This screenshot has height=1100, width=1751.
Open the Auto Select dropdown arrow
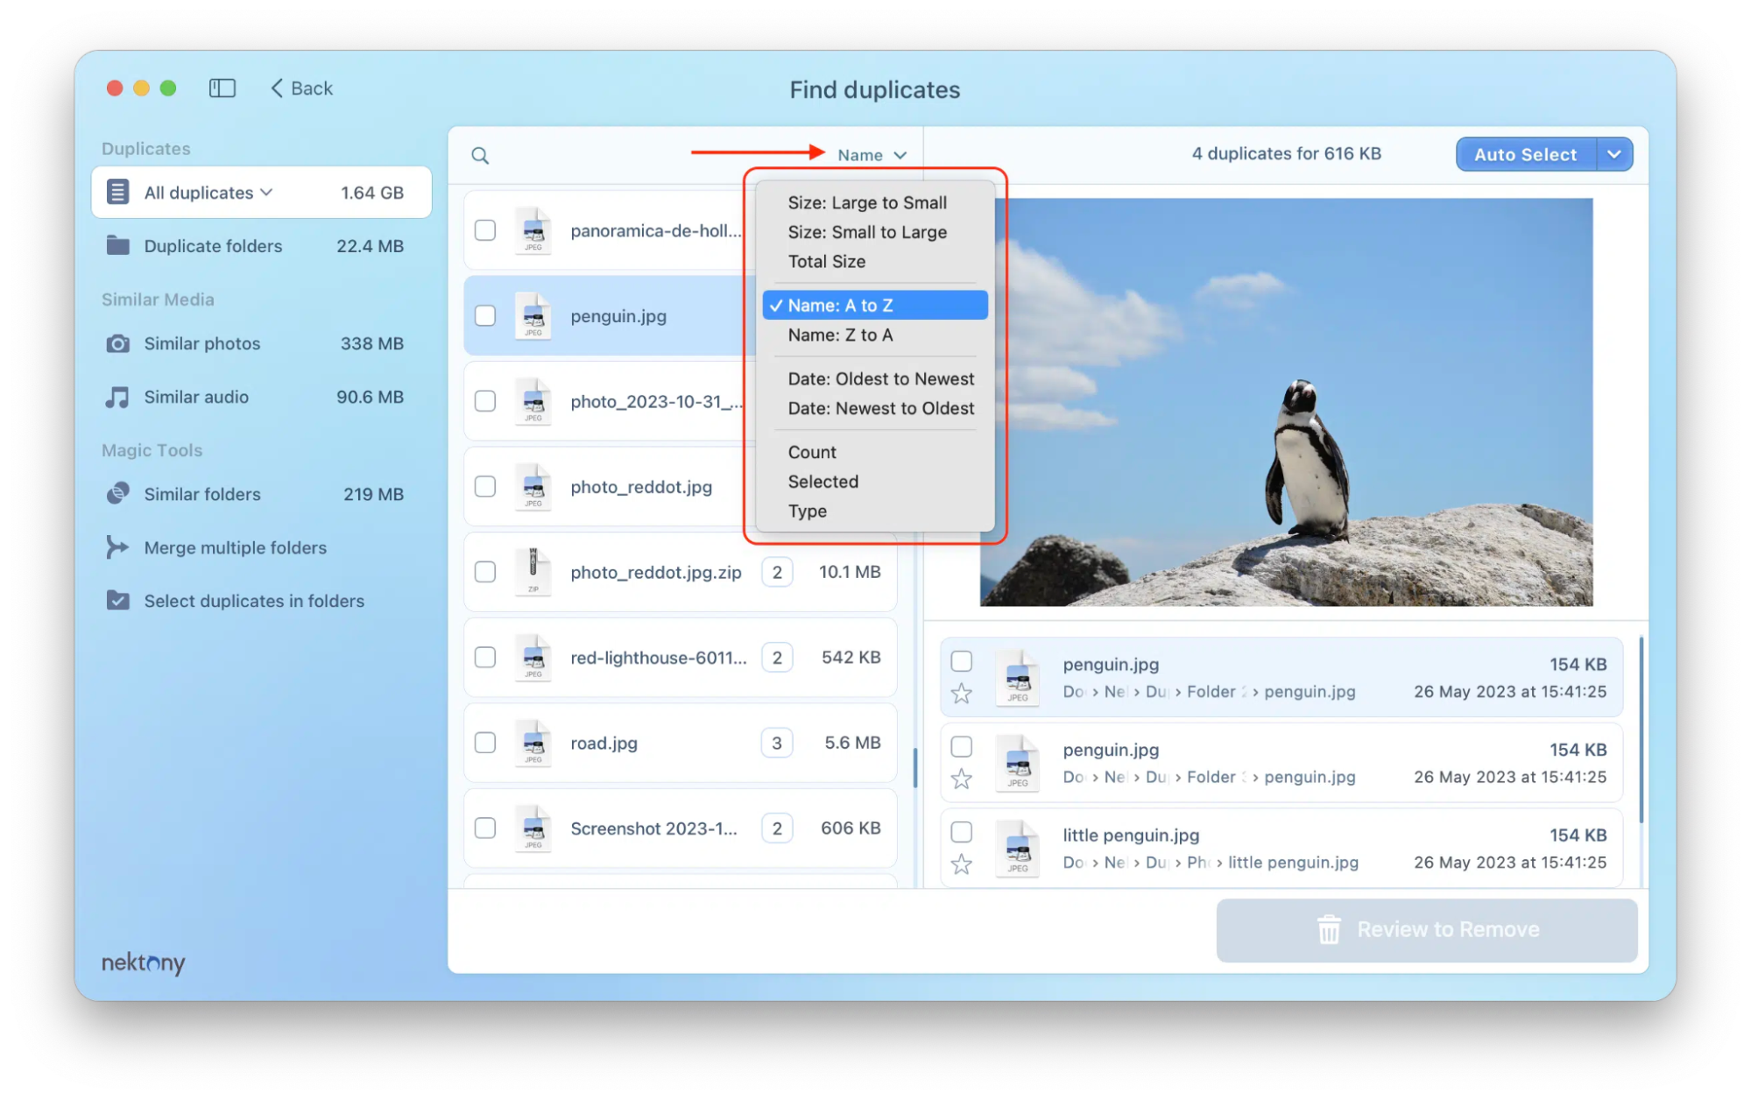pyautogui.click(x=1614, y=154)
